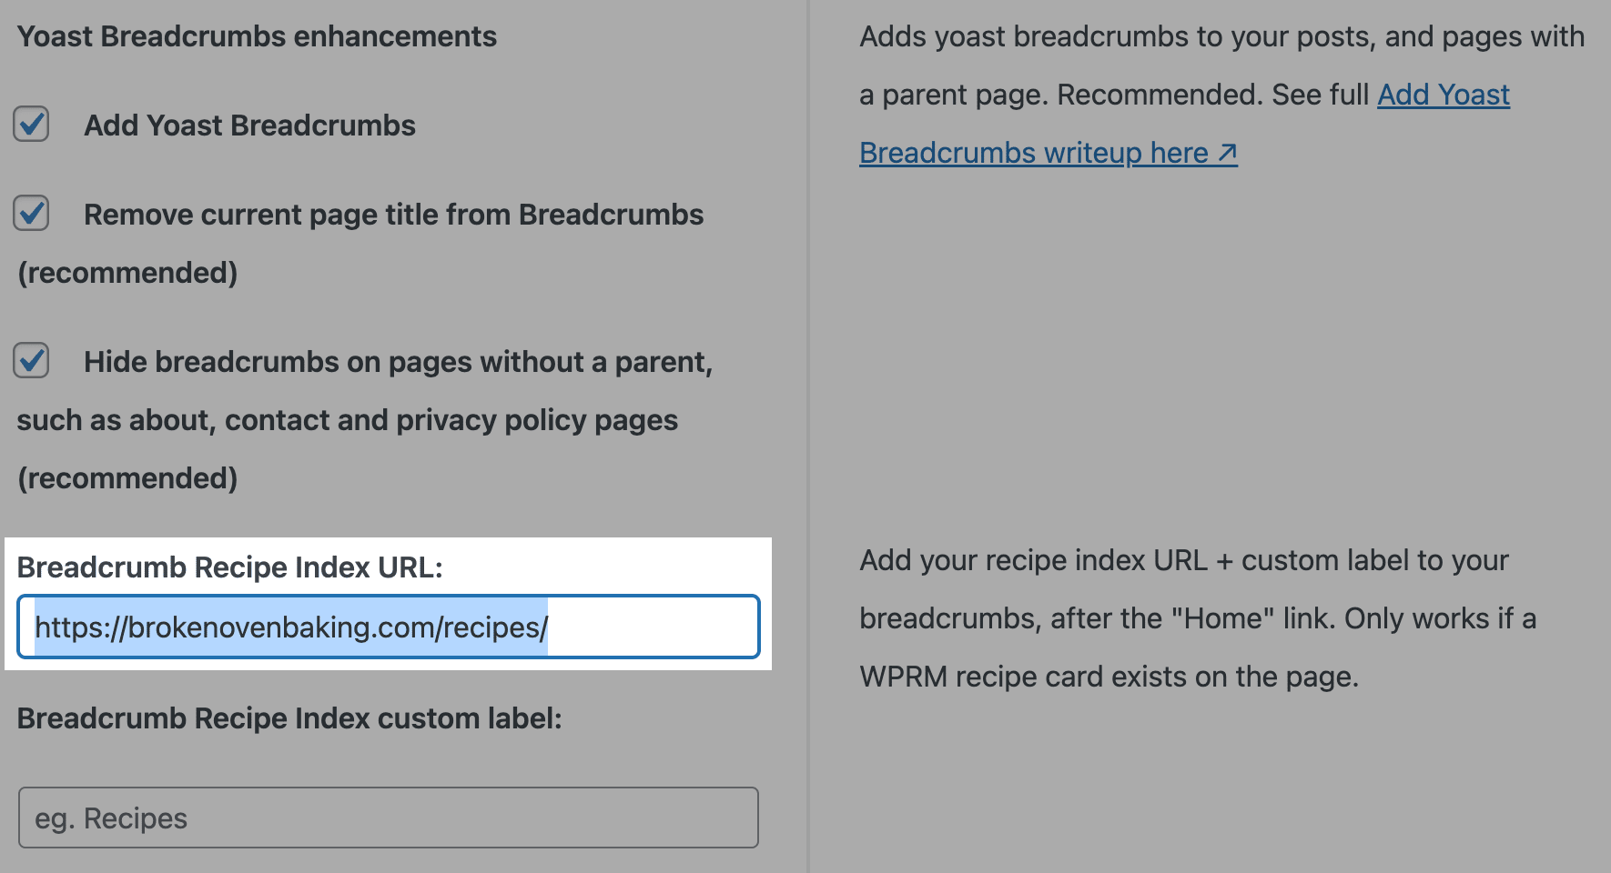The image size is (1611, 873).
Task: Click the Breadcrumb Recipe Index custom label text
Action: [289, 718]
